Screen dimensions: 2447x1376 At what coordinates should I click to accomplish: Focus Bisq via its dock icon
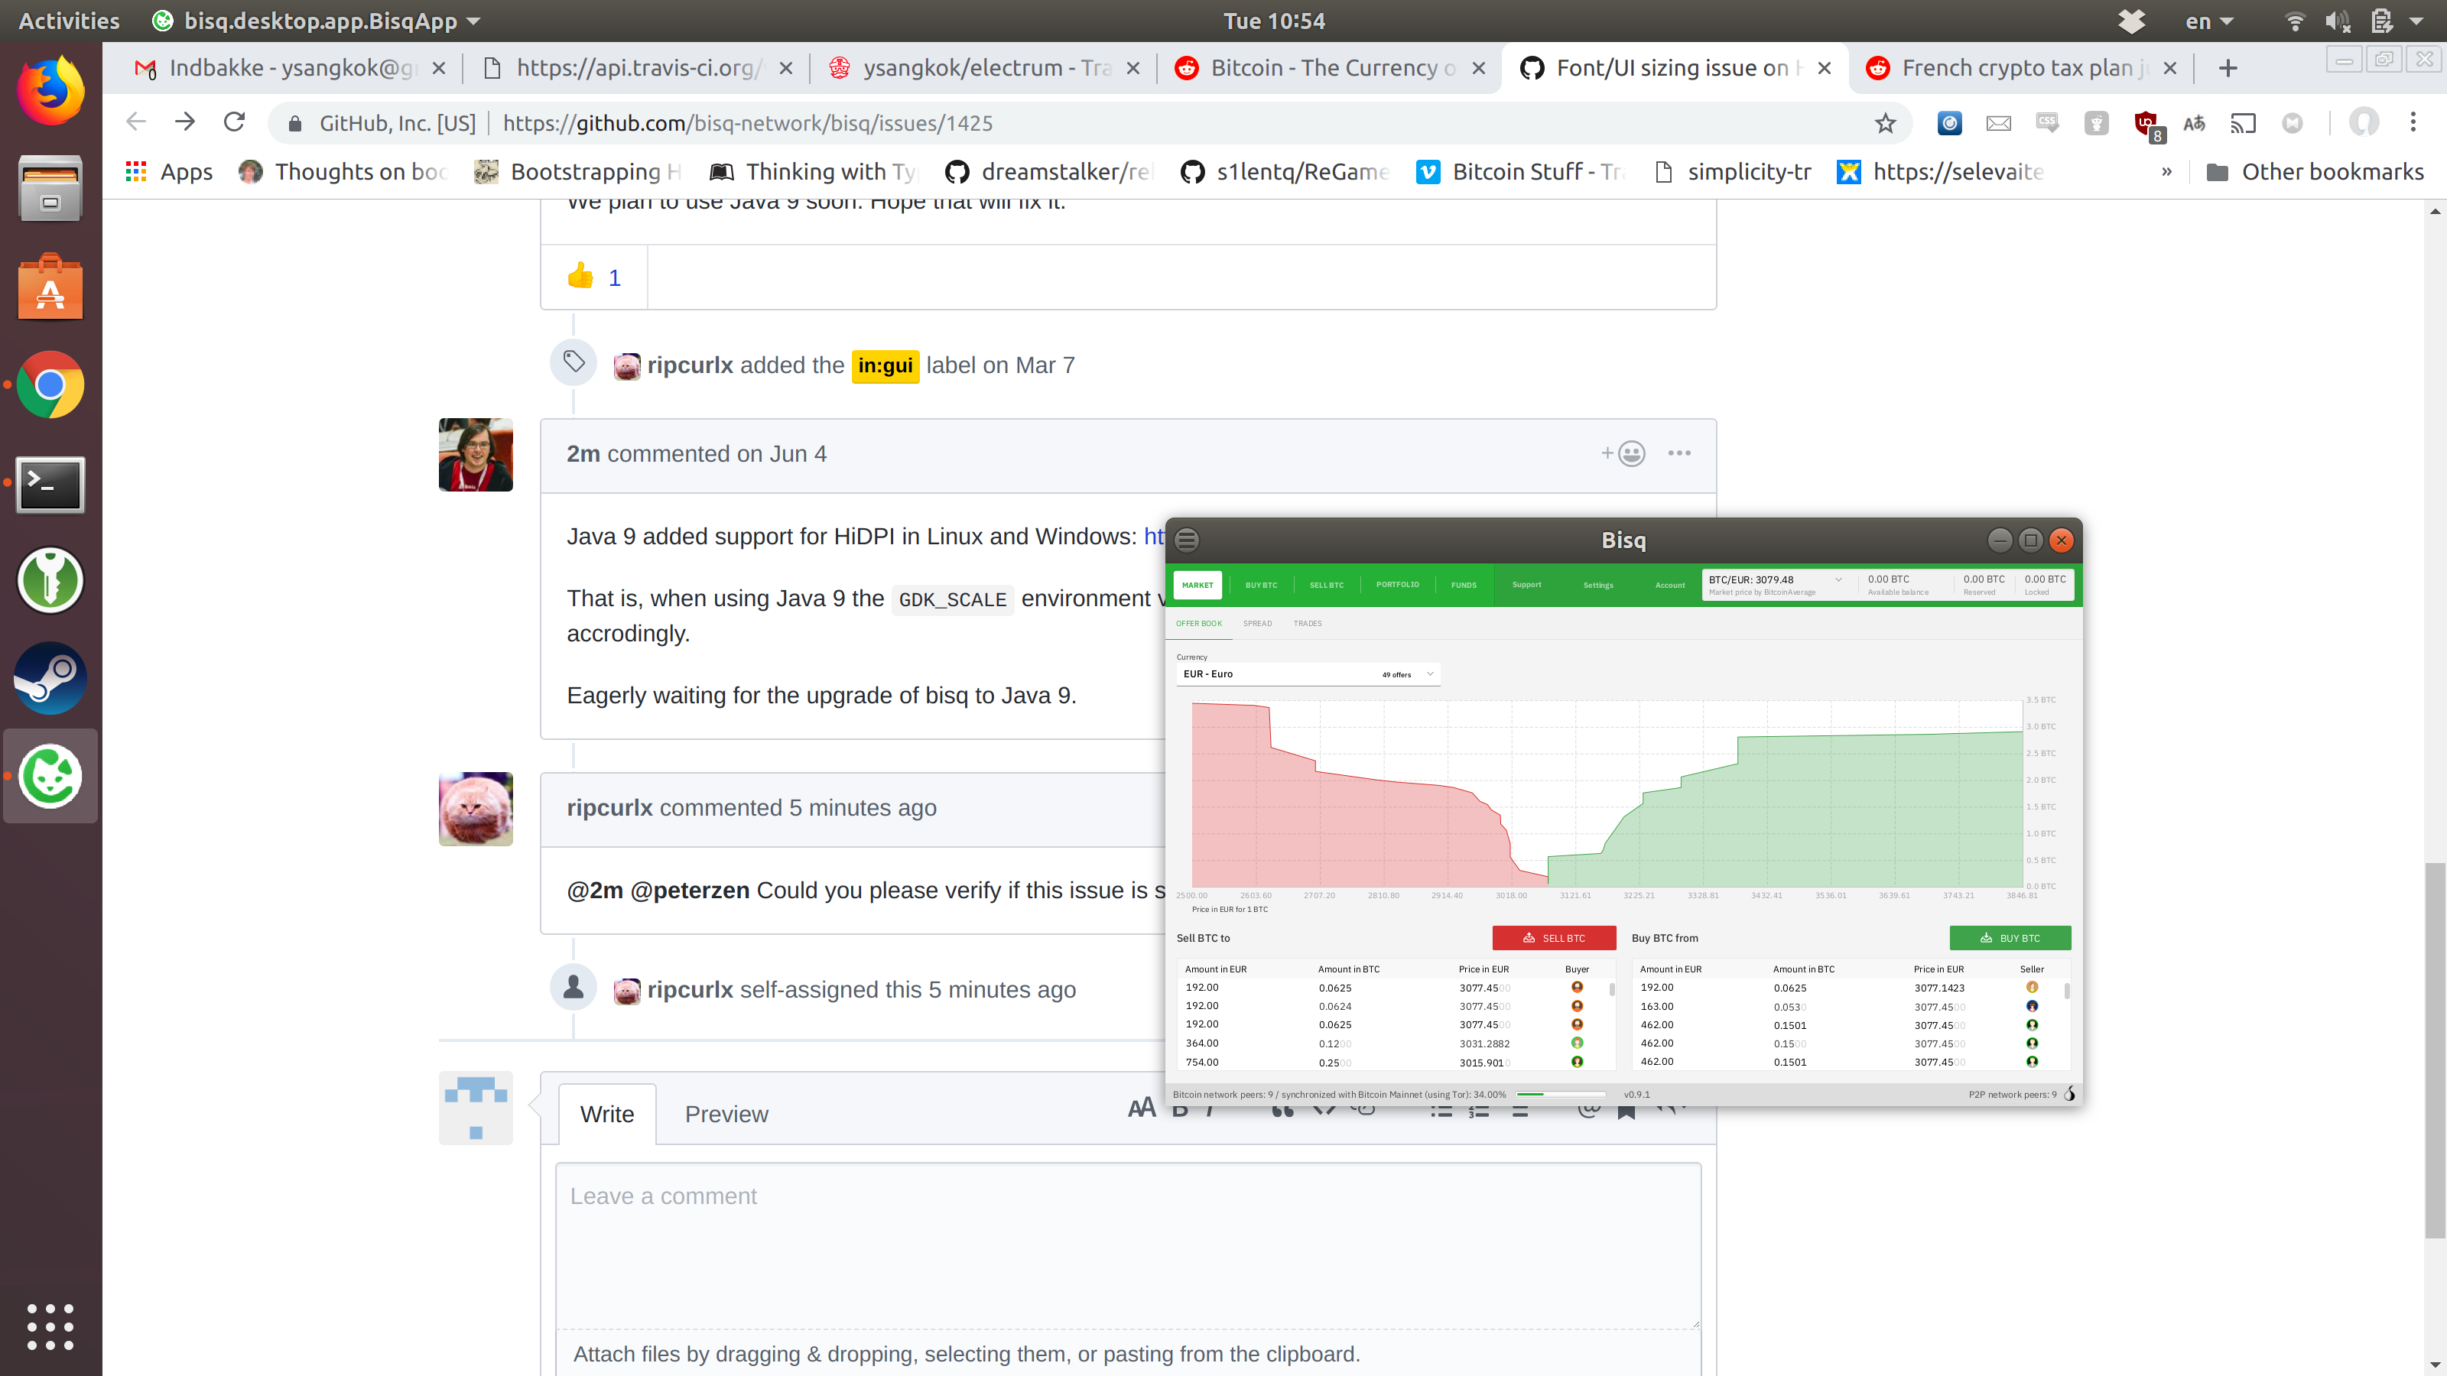pyautogui.click(x=50, y=776)
